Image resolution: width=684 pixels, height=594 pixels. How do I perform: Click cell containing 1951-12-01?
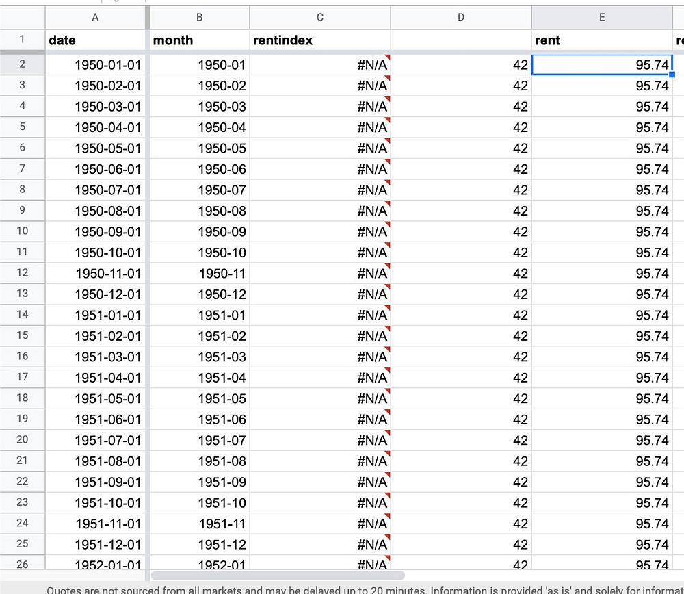tap(95, 544)
